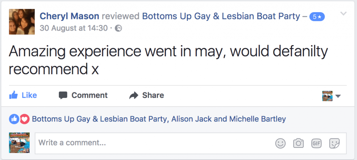The image size is (357, 160).
Task: Click the Write a comment field
Action: click(x=153, y=143)
